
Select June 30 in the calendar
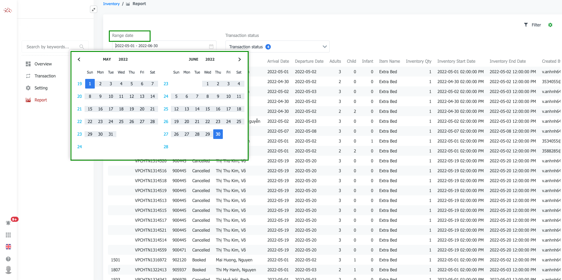click(x=218, y=134)
